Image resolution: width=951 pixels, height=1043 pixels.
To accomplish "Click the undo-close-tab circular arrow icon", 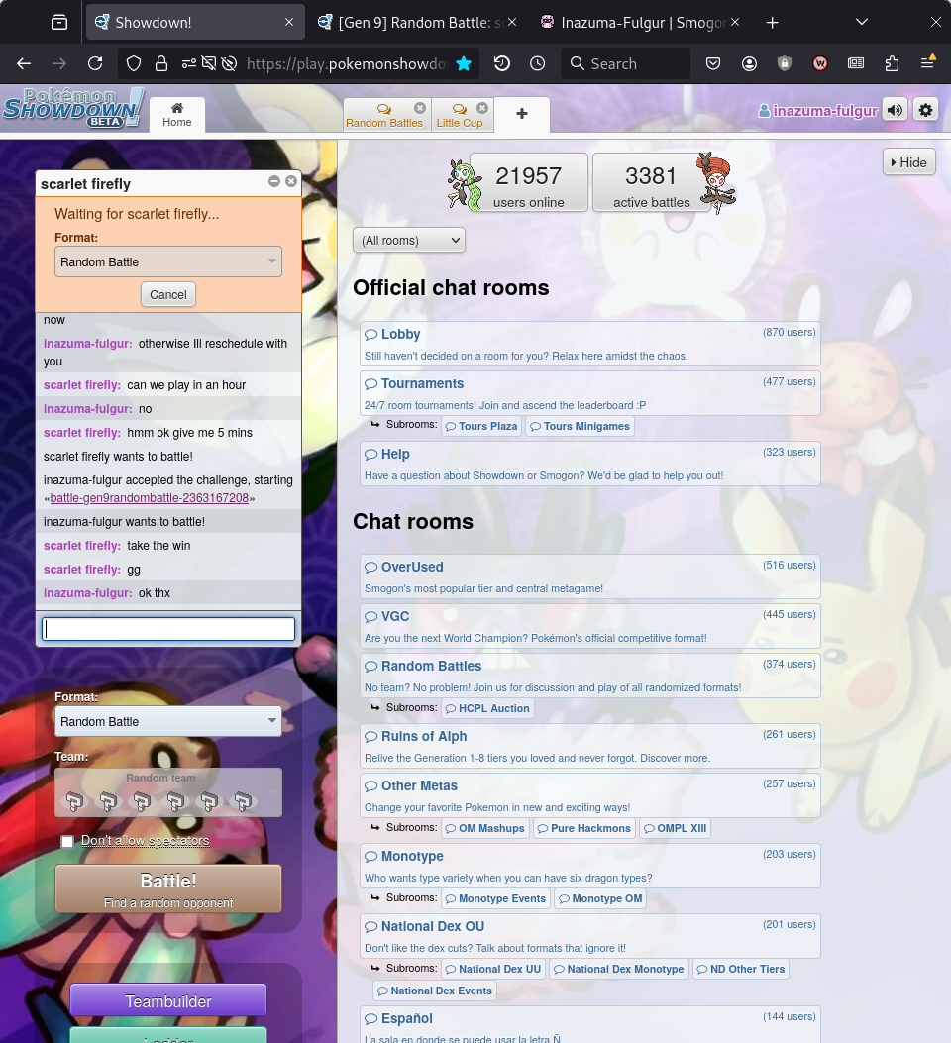I will [502, 63].
